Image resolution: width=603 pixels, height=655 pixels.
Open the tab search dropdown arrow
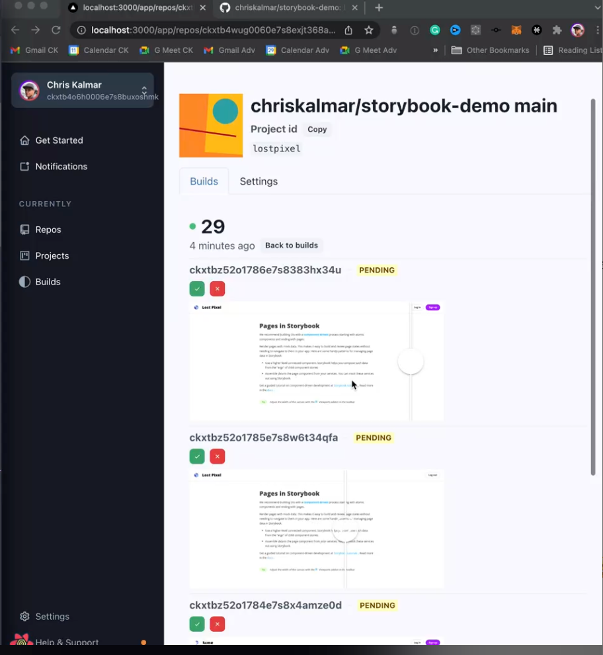pyautogui.click(x=598, y=7)
